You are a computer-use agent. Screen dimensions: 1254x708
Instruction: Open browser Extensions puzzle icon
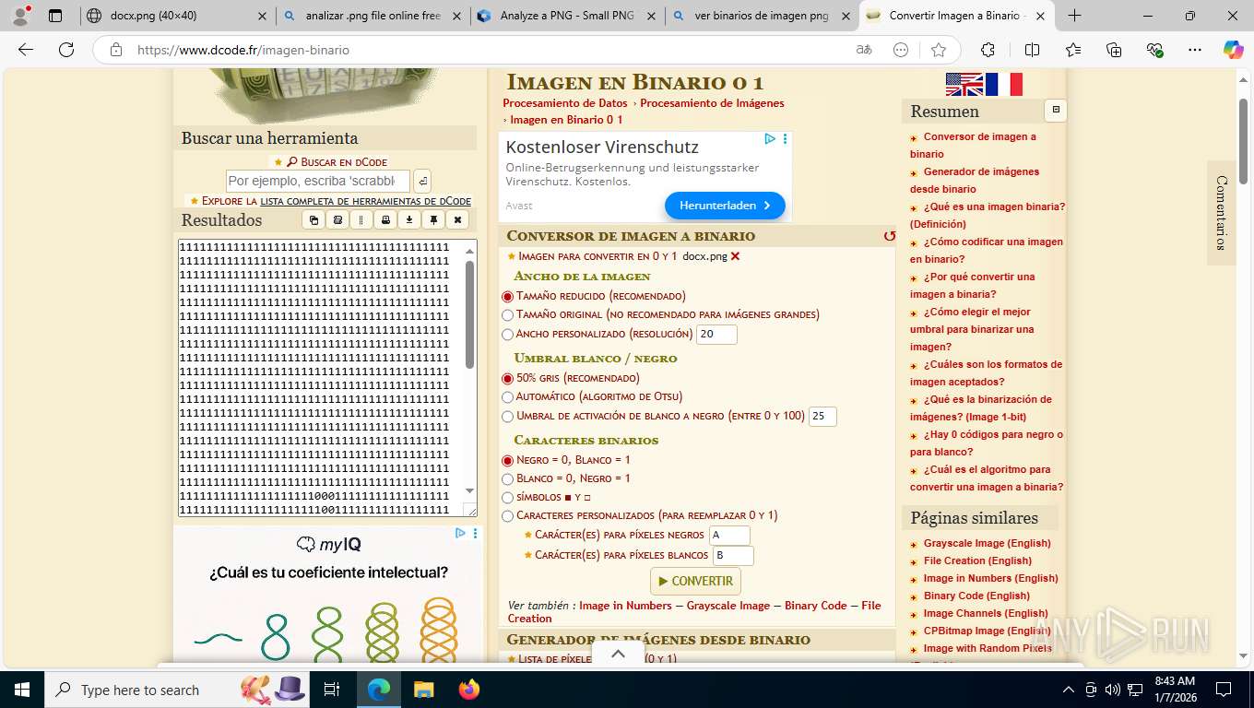[988, 50]
